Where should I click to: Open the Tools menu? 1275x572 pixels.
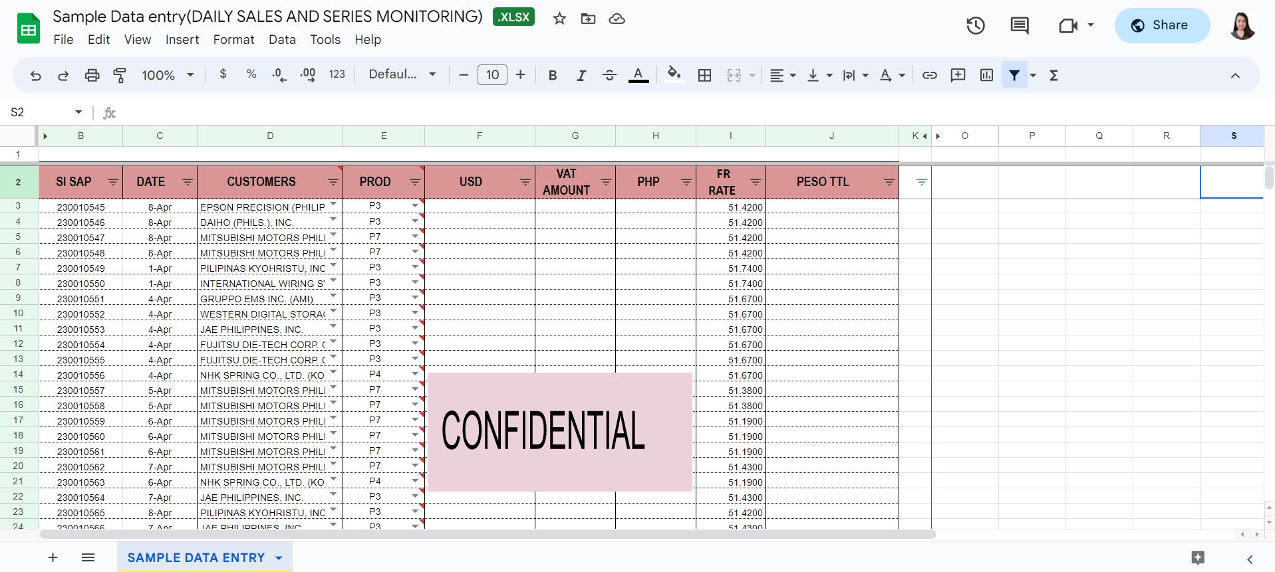tap(325, 40)
